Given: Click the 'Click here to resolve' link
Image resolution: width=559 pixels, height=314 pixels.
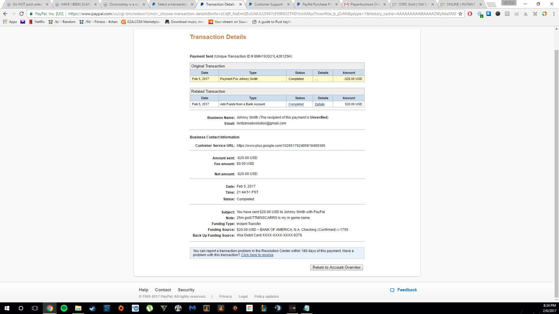Looking at the screenshot, I should point(257,255).
